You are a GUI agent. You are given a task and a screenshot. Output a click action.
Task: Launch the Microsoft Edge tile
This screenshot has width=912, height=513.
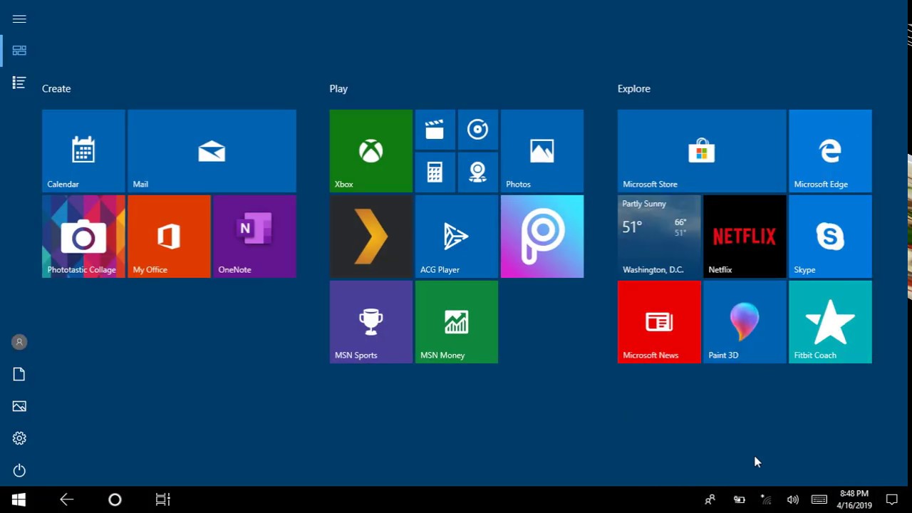click(x=830, y=151)
